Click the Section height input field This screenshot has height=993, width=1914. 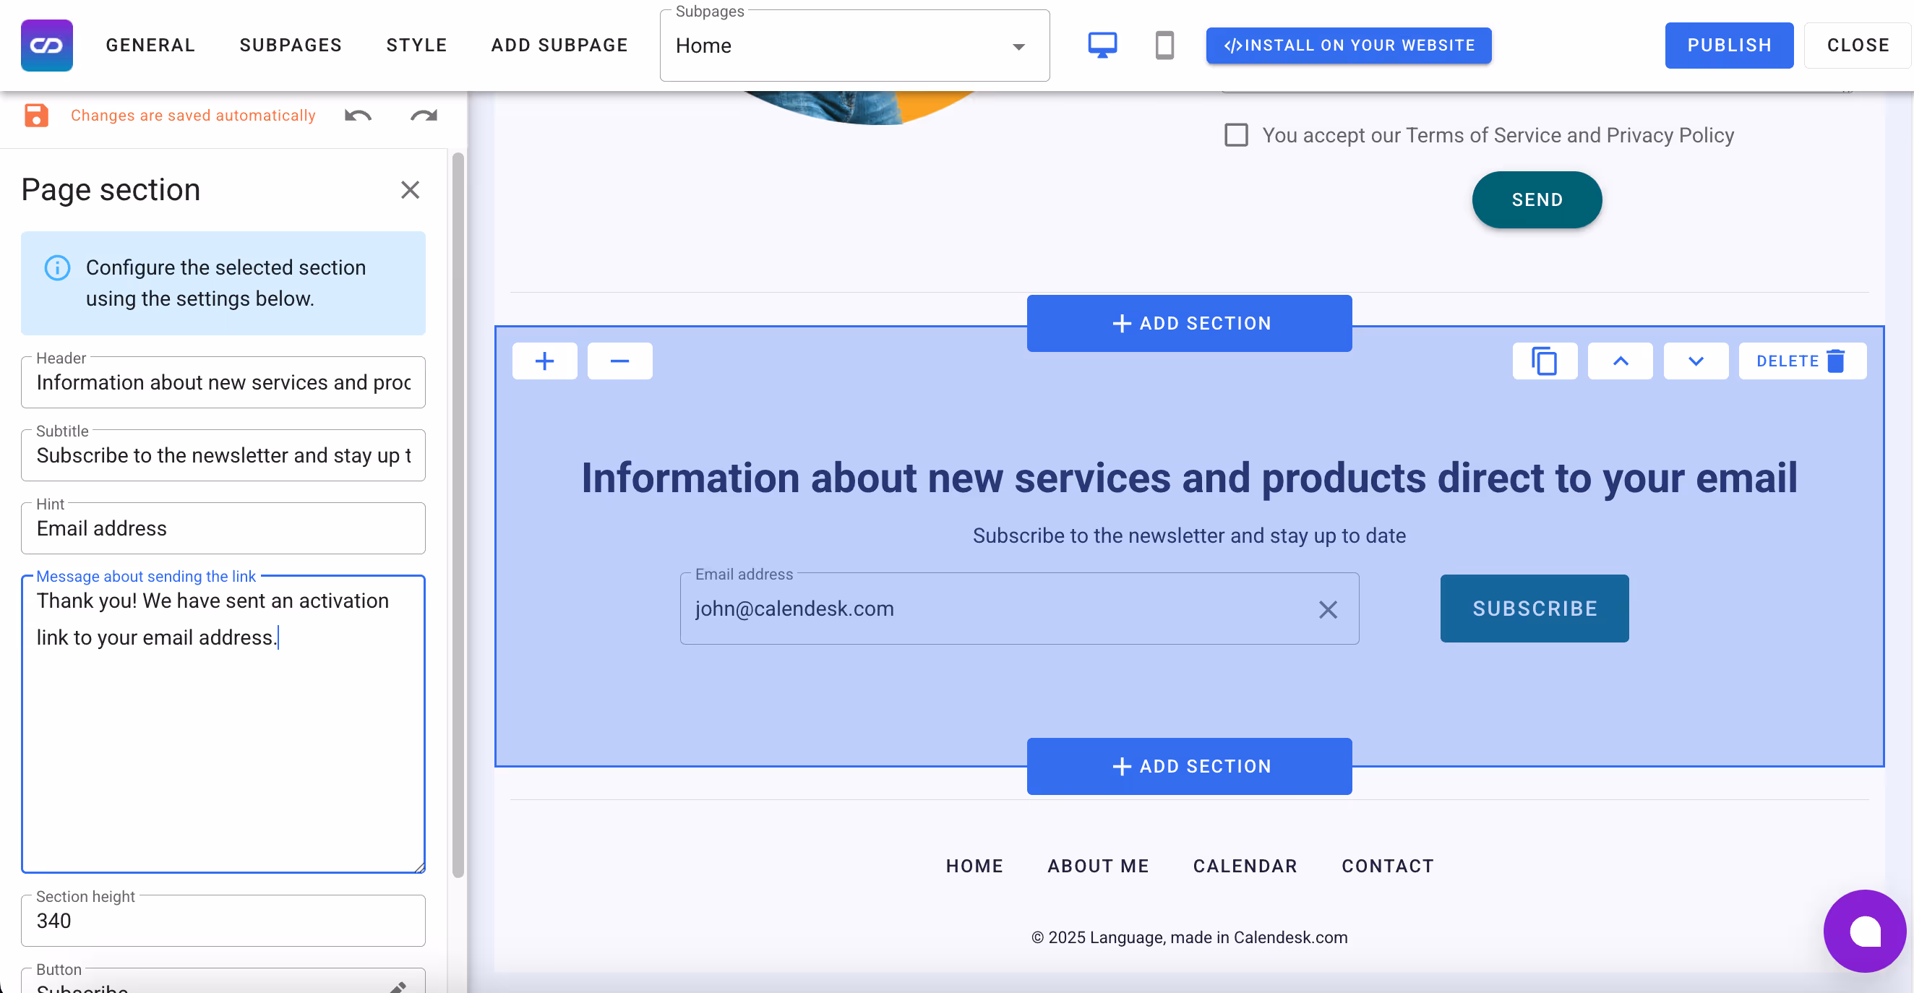coord(222,921)
